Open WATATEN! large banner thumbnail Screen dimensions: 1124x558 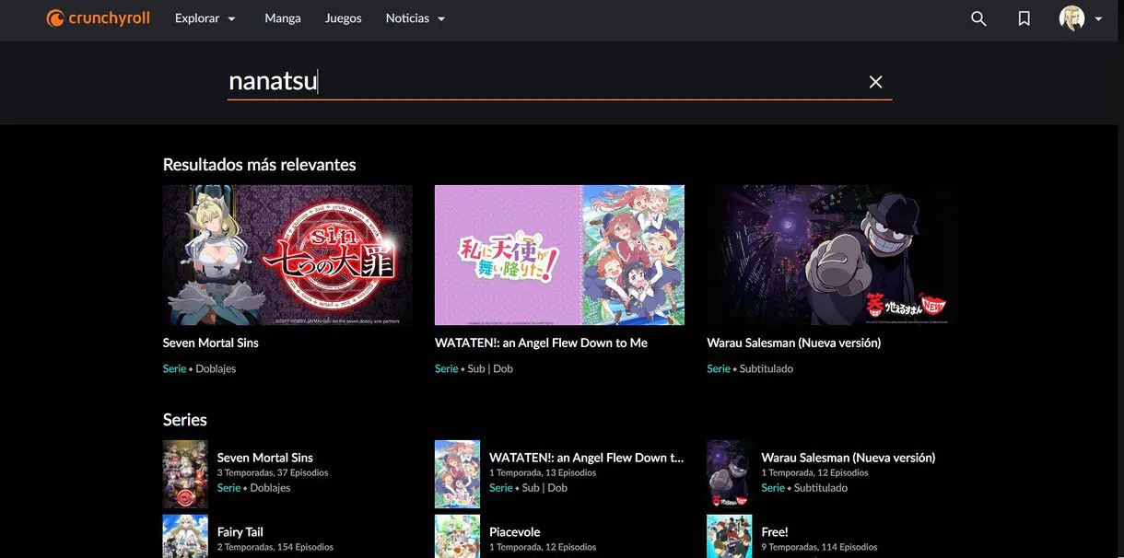[559, 255]
